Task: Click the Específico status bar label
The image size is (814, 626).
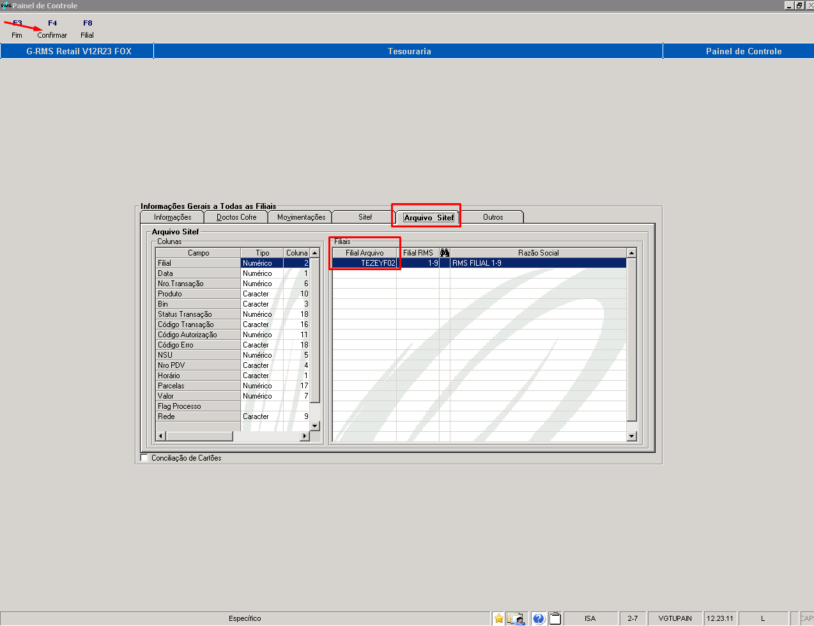Action: 245,618
